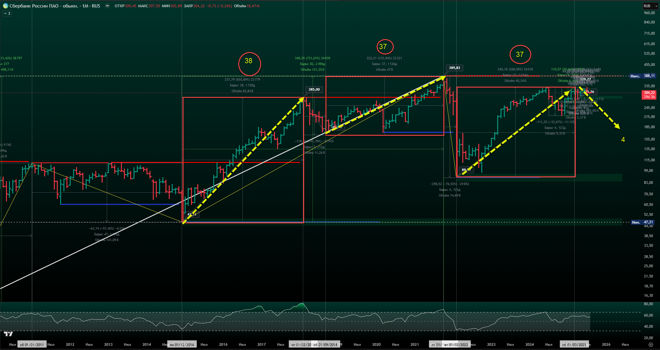Click the Макс. 388,11 price label
660x350 pixels.
(642, 76)
